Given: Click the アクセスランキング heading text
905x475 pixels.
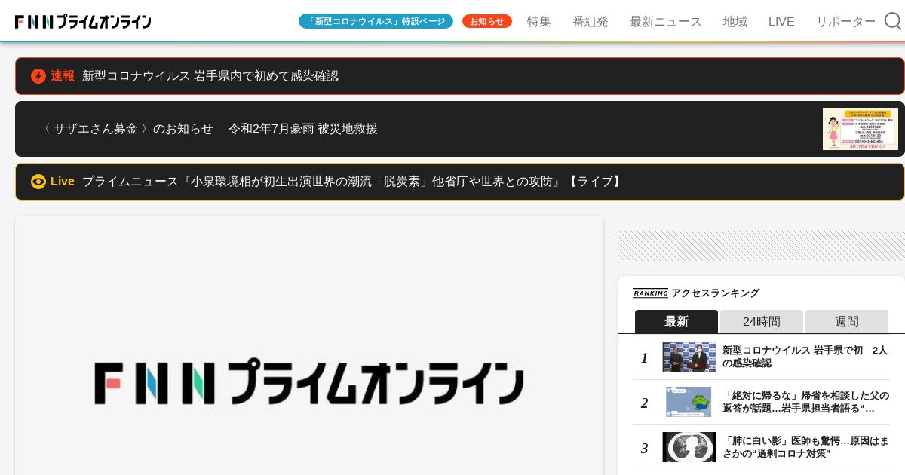Looking at the screenshot, I should (715, 293).
